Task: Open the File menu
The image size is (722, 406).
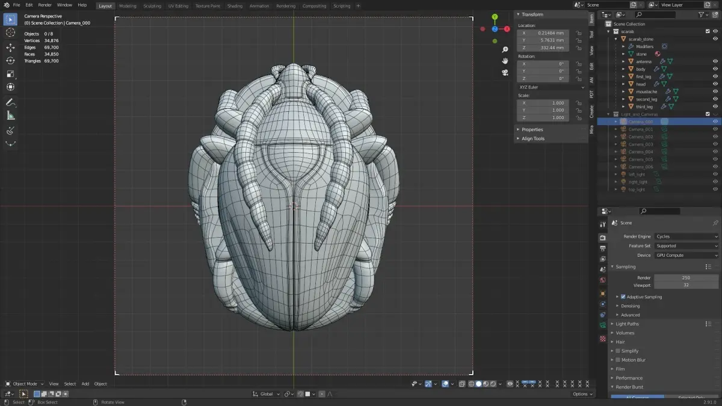Action: pos(16,5)
